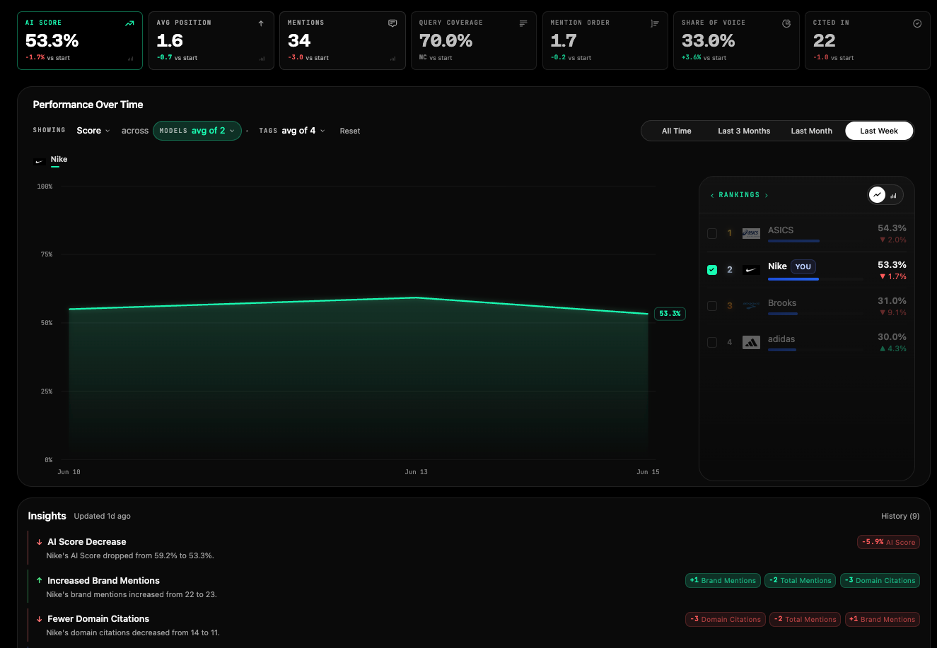
Task: Click the Jun 13 axis label
Action: 416,472
